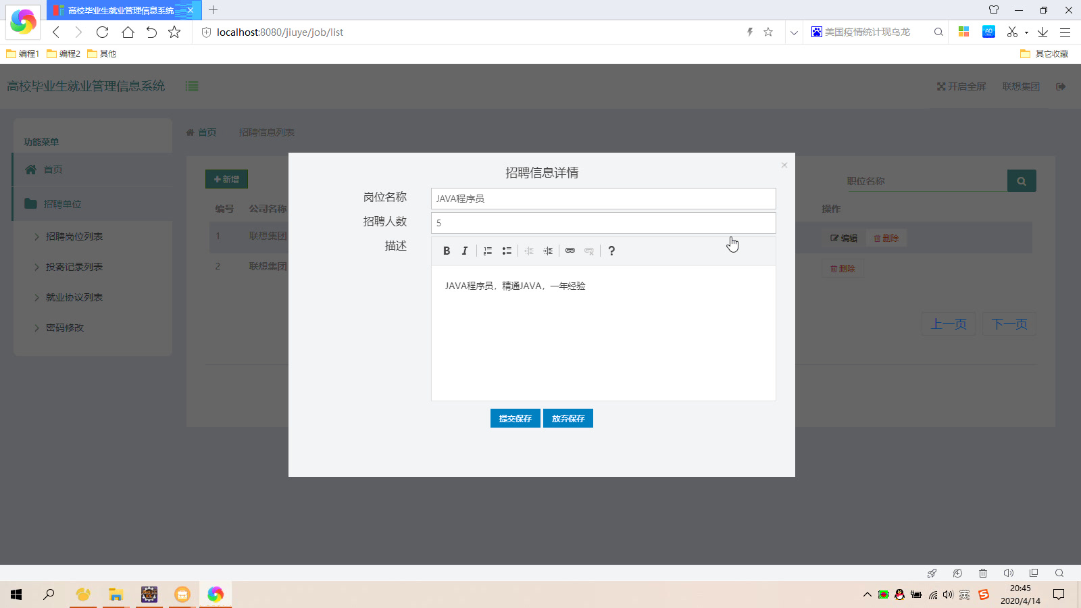Bookmark the page with the star icon
This screenshot has width=1081, height=608.
coord(174,32)
